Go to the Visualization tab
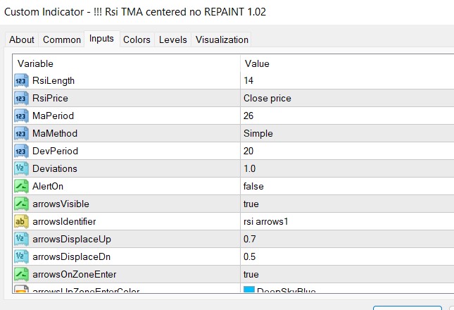 tap(222, 39)
